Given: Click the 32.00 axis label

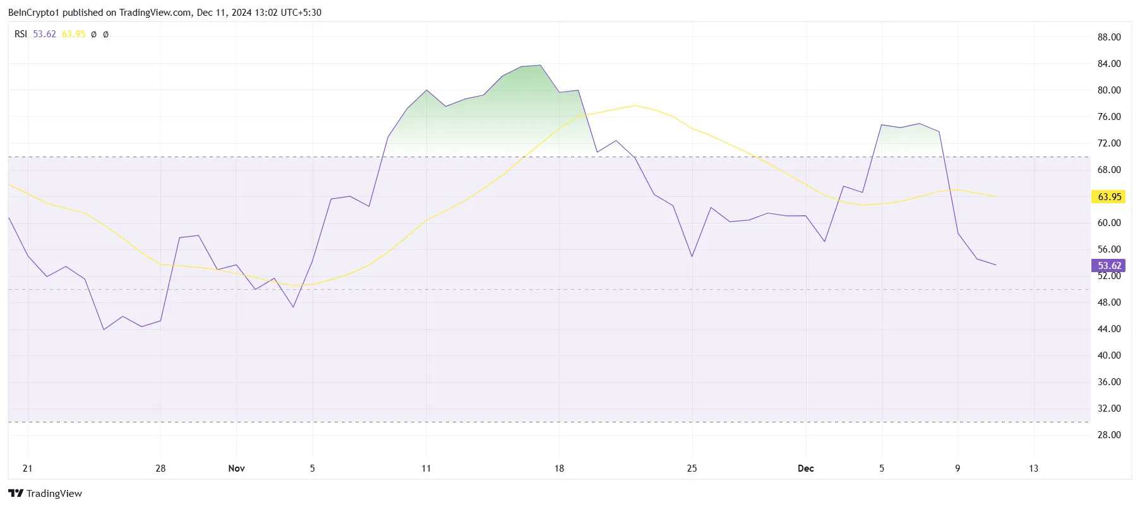Looking at the screenshot, I should pos(1109,409).
